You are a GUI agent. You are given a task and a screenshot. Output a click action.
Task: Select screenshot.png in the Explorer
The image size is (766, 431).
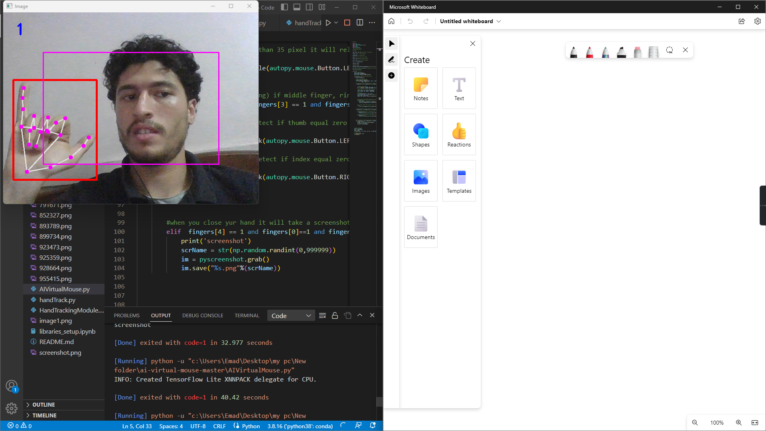coord(61,352)
